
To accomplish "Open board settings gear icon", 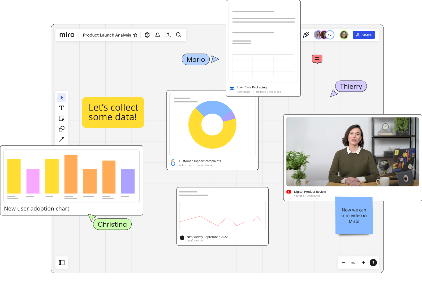I will (147, 35).
